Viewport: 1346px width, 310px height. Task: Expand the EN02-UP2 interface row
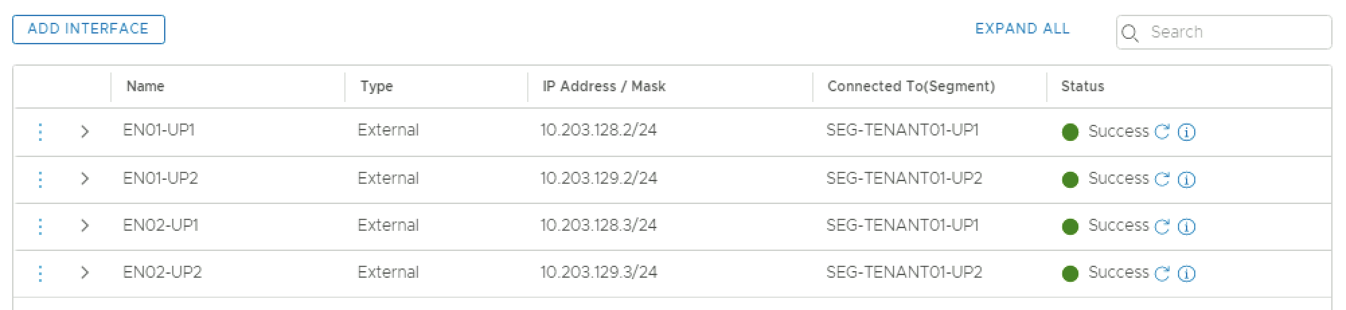[85, 273]
